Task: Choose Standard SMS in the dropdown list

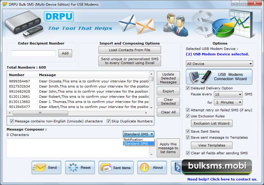Action: coord(138,143)
